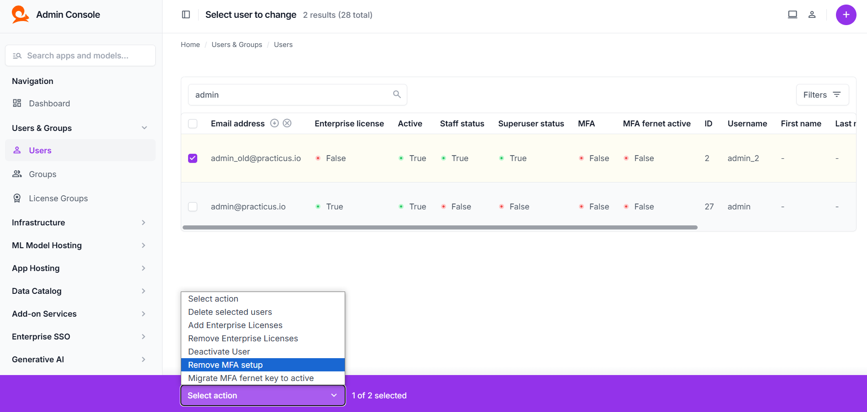Screen dimensions: 867x412
Task: Expand the Infrastructure navigation section
Action: point(80,223)
